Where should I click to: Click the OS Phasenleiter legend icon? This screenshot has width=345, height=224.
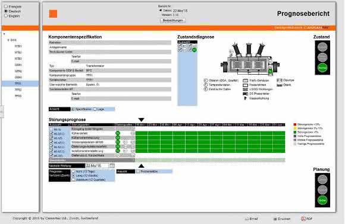pos(245,94)
